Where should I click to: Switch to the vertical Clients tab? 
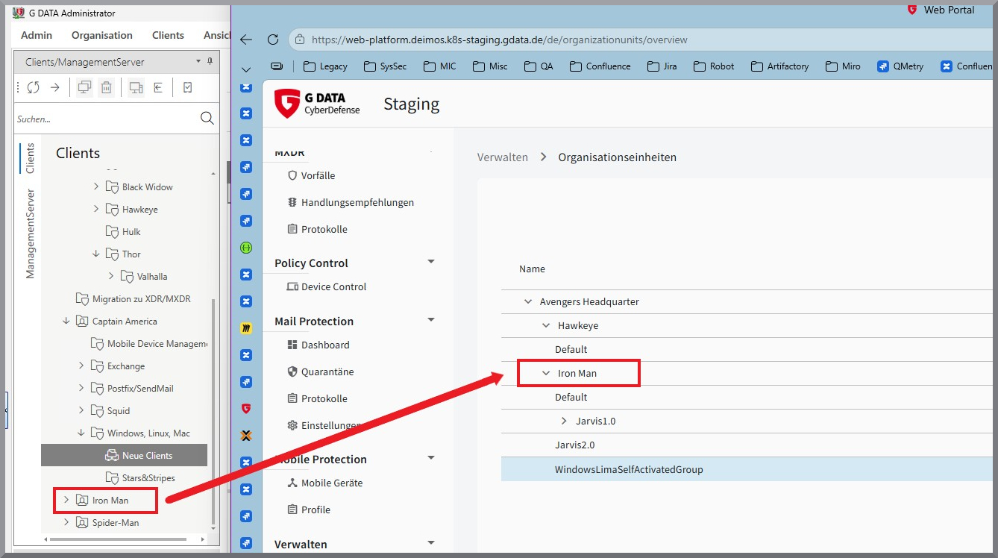(x=31, y=158)
